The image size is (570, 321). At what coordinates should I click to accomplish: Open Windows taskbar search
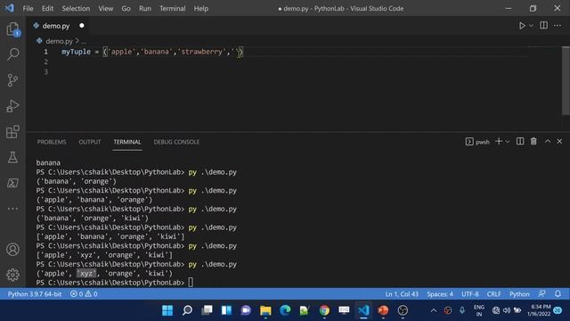pos(187,310)
